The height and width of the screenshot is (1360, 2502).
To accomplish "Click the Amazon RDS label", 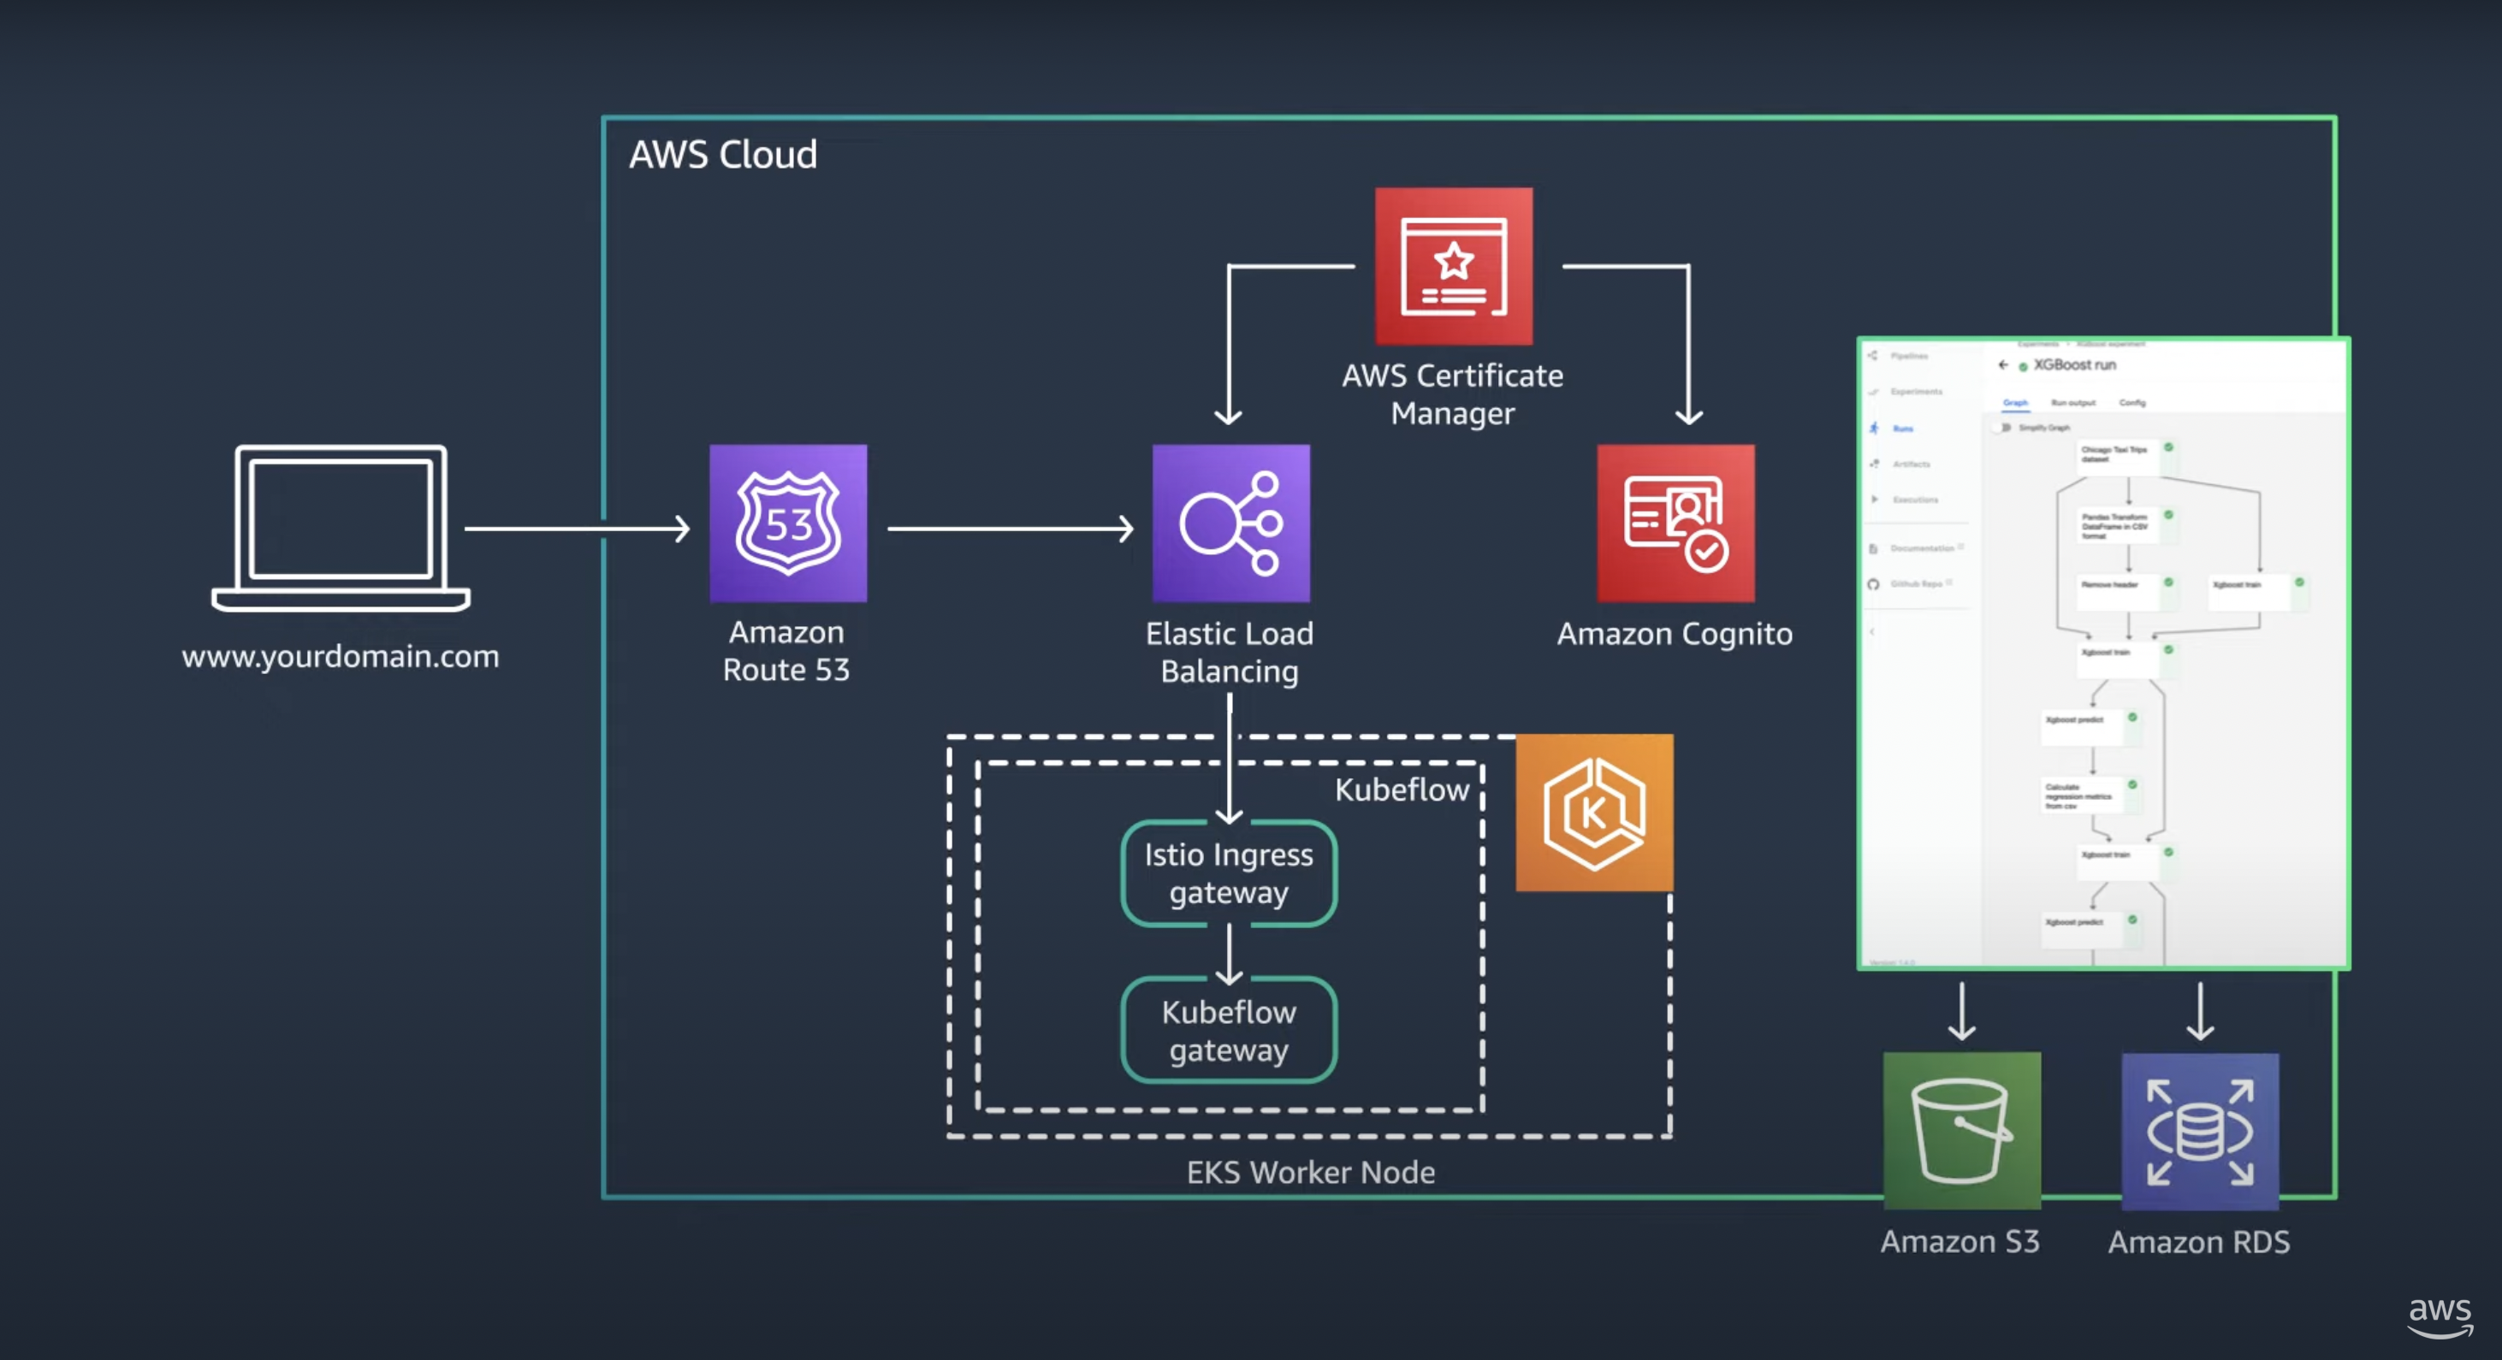I will [2199, 1243].
